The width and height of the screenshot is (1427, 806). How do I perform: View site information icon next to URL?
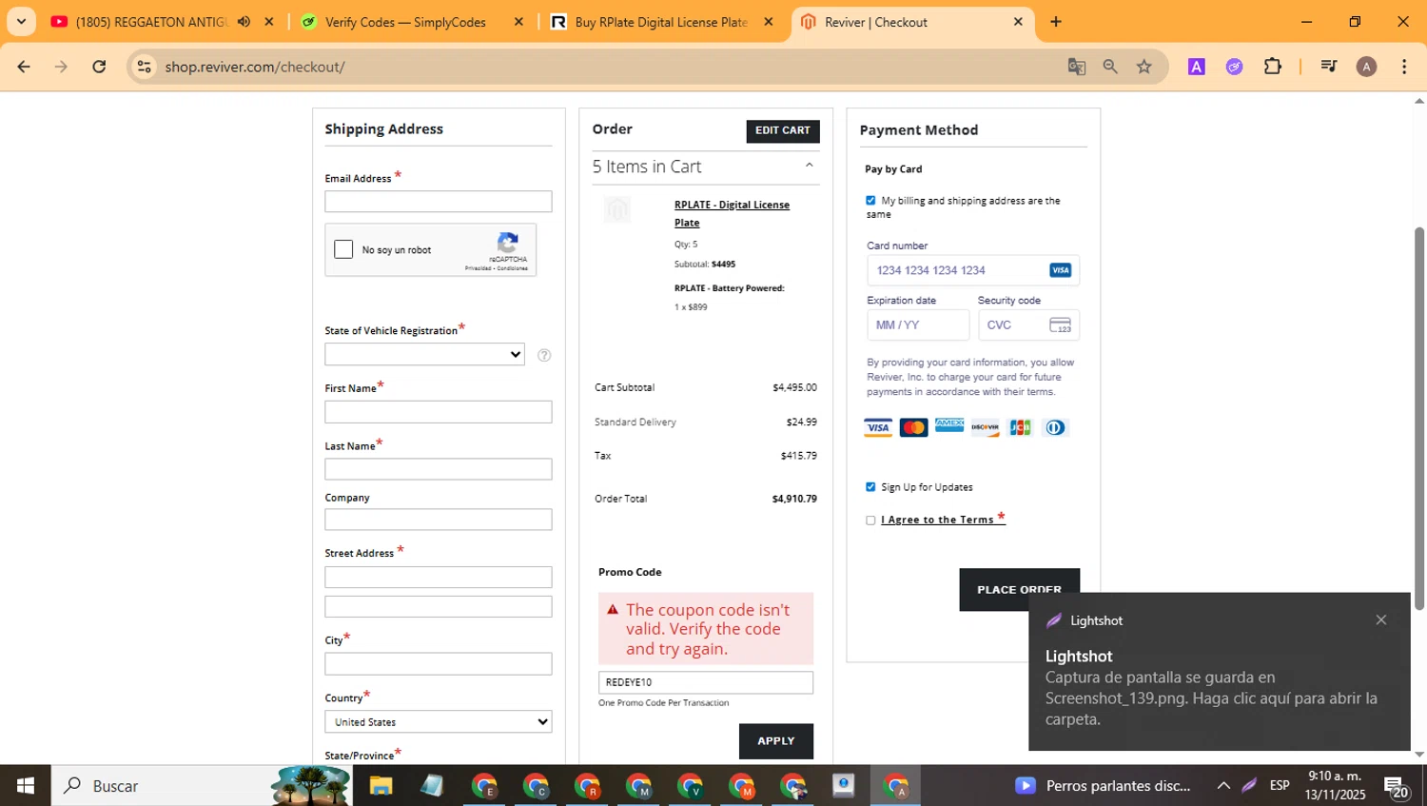point(144,67)
